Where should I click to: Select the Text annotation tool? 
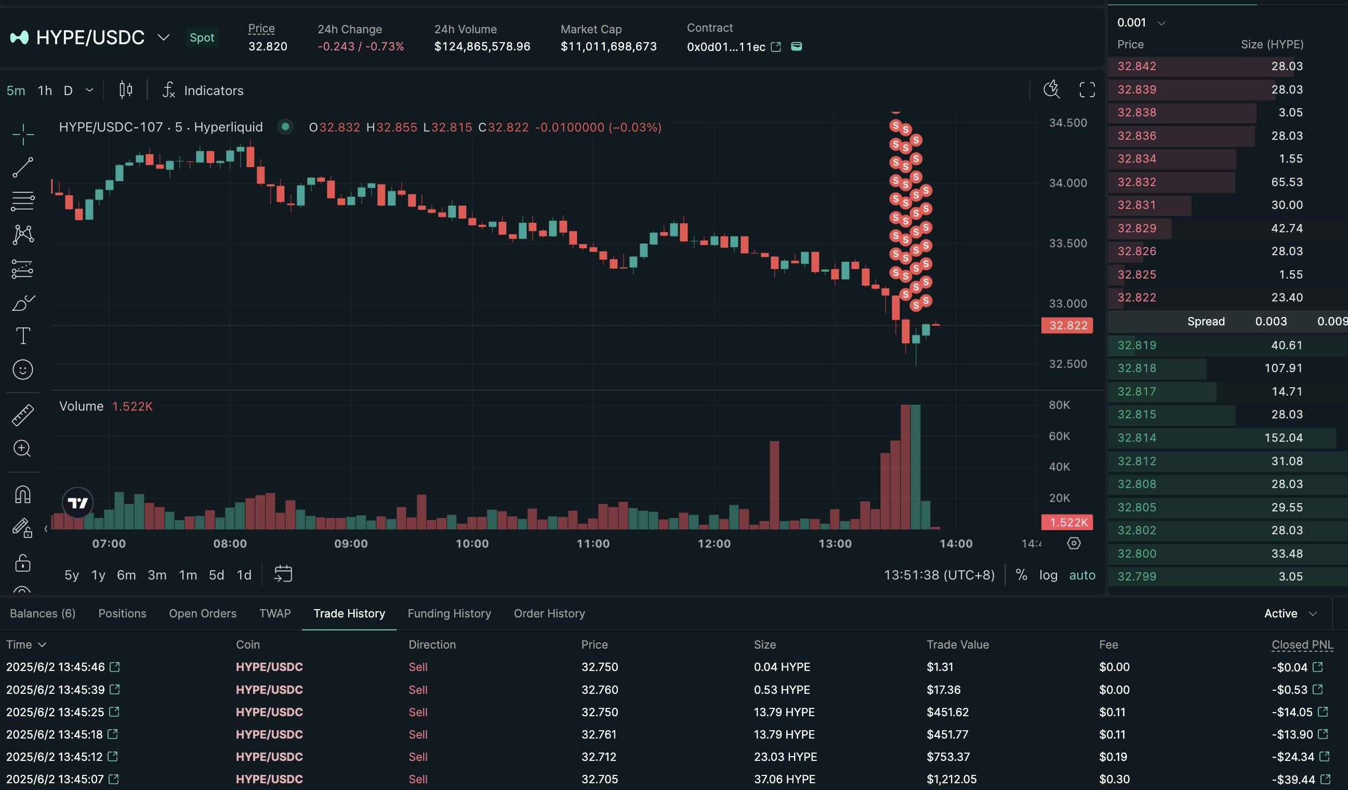tap(22, 336)
